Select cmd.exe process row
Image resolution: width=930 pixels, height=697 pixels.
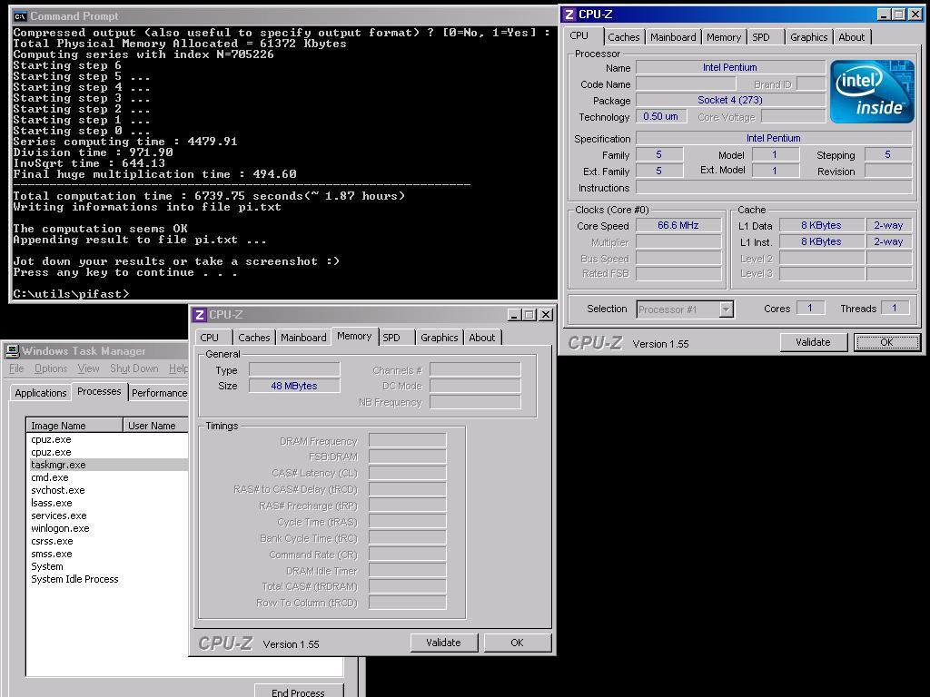point(107,477)
